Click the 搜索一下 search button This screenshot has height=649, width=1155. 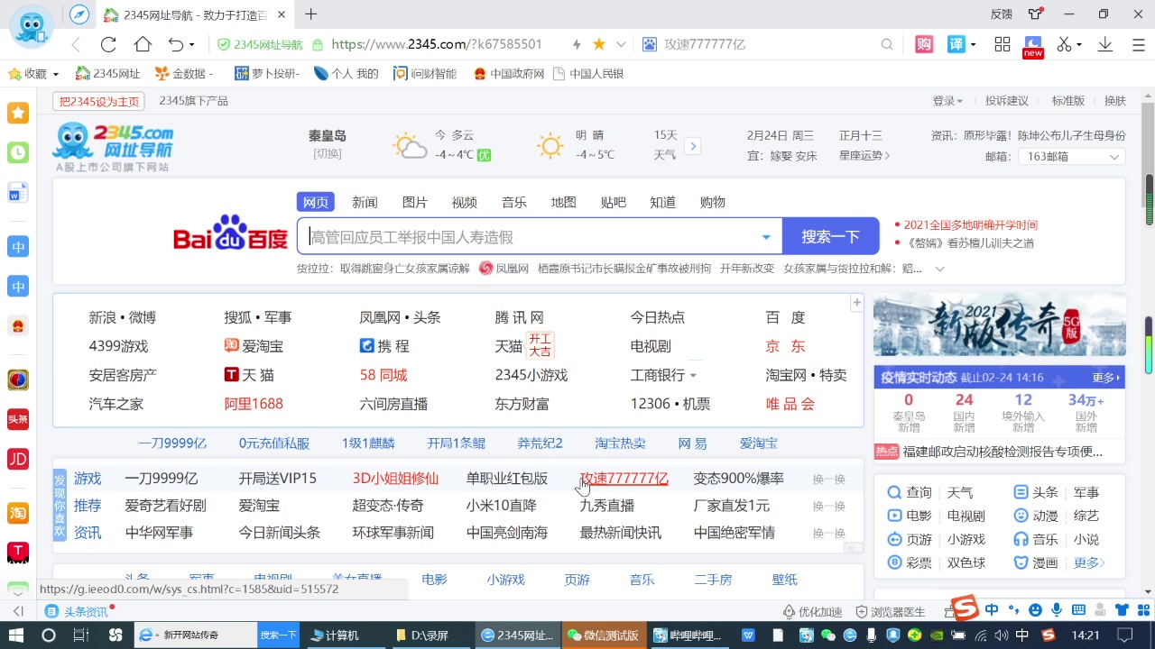click(830, 236)
